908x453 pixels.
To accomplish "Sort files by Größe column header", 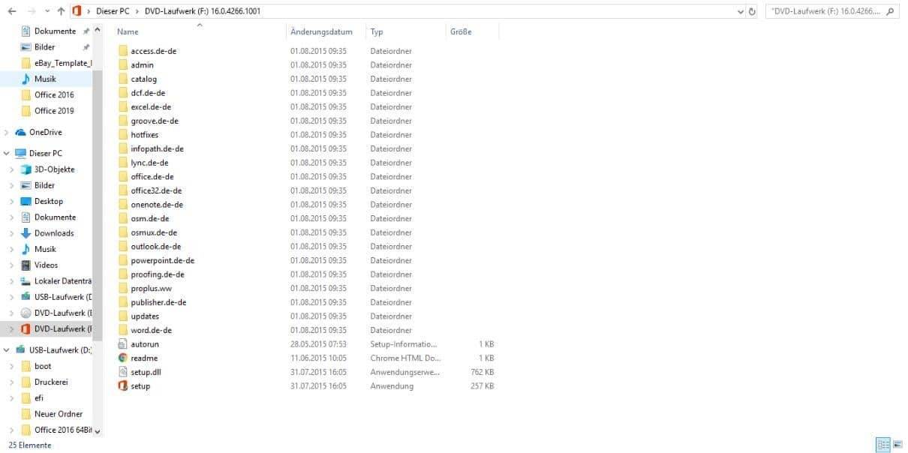I will pyautogui.click(x=461, y=32).
